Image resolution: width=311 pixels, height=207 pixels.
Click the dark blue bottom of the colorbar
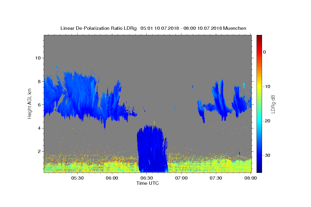259,169
